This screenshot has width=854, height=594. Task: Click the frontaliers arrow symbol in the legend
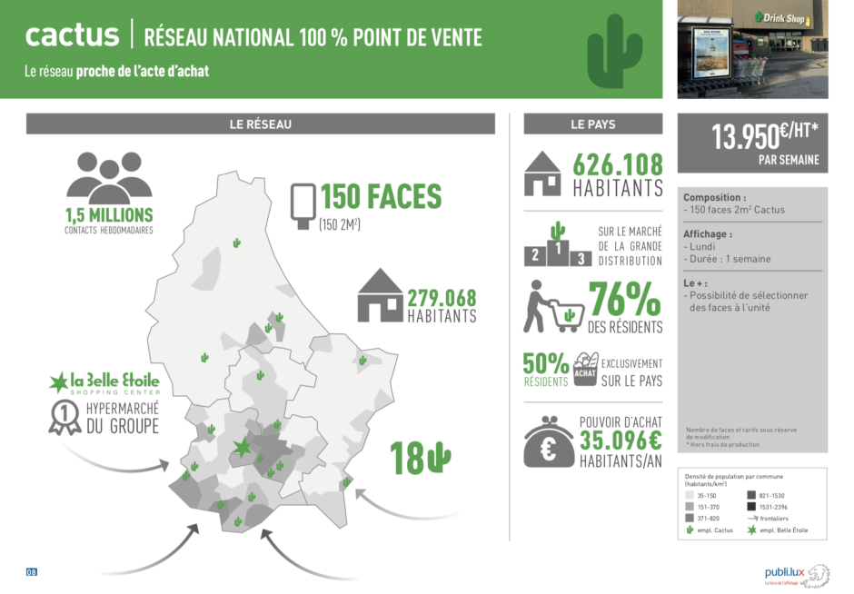tap(752, 519)
